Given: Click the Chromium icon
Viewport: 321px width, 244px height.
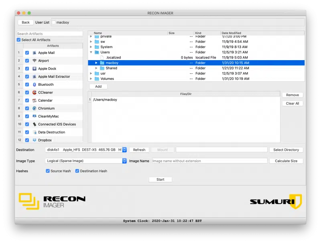Looking at the screenshot, I should click(35, 108).
